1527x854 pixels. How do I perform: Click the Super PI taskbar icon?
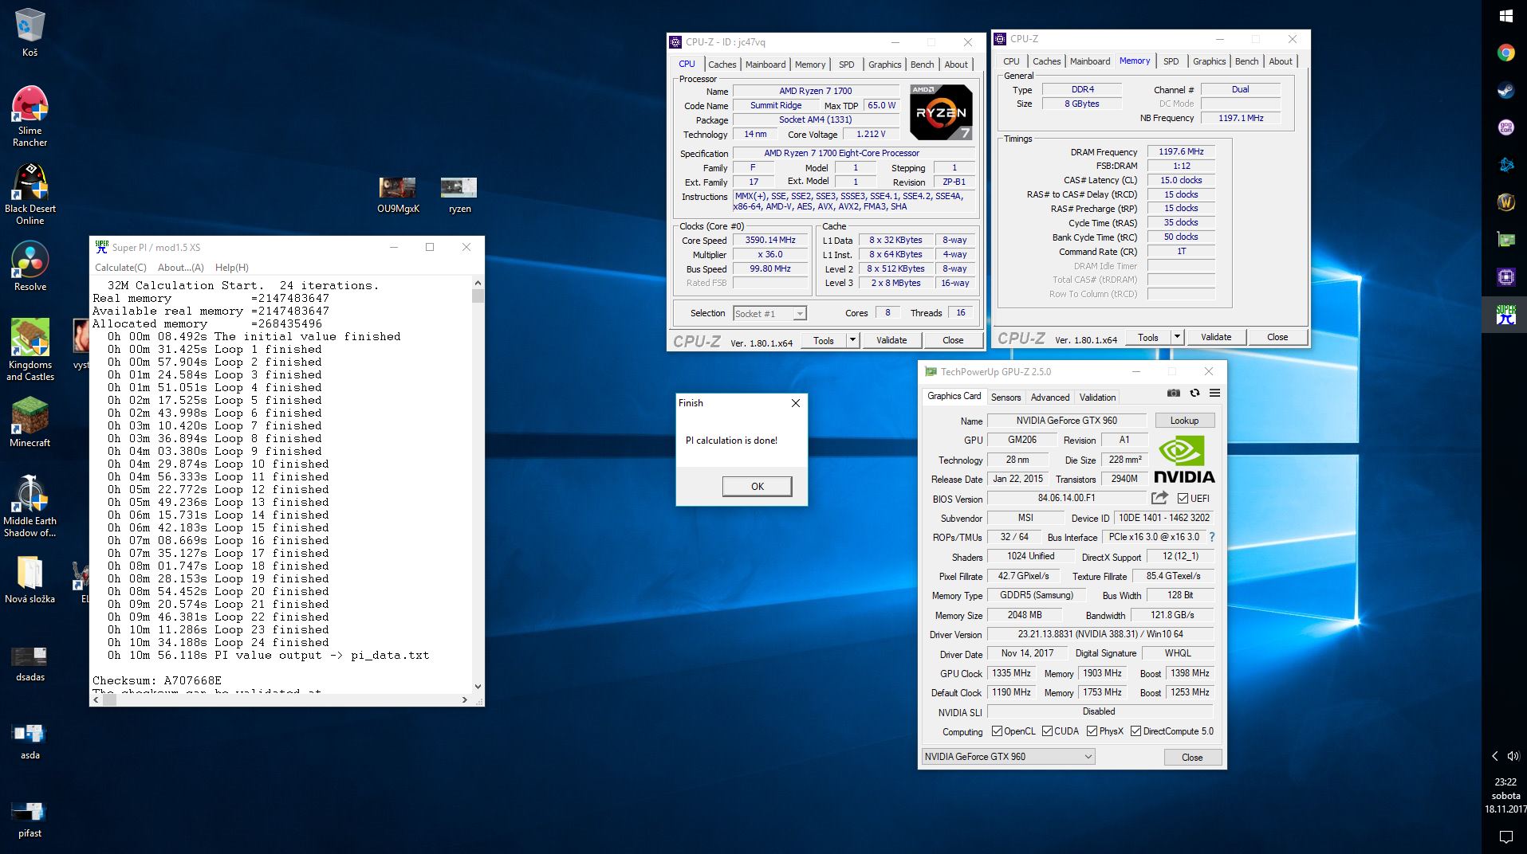(1505, 315)
